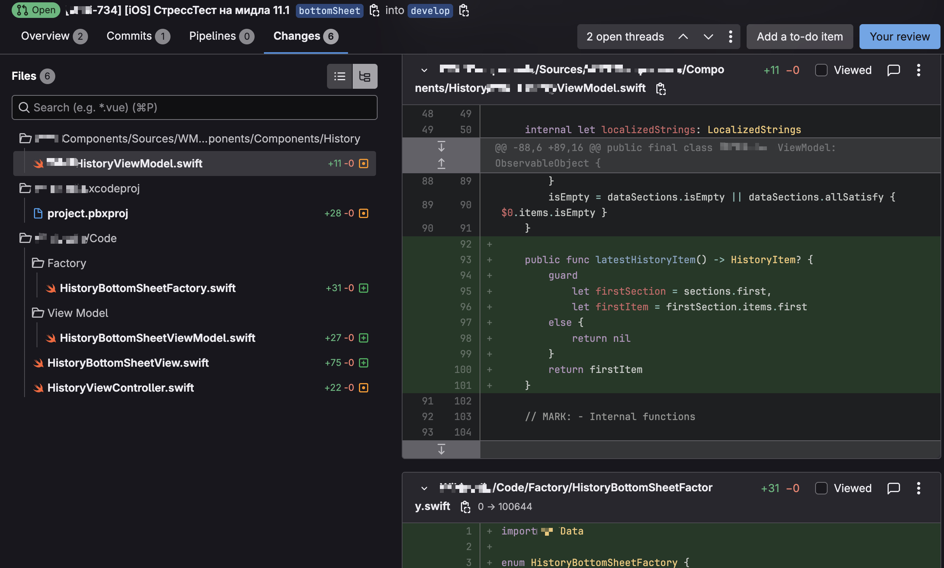Copy target branch name develop icon

tap(464, 11)
